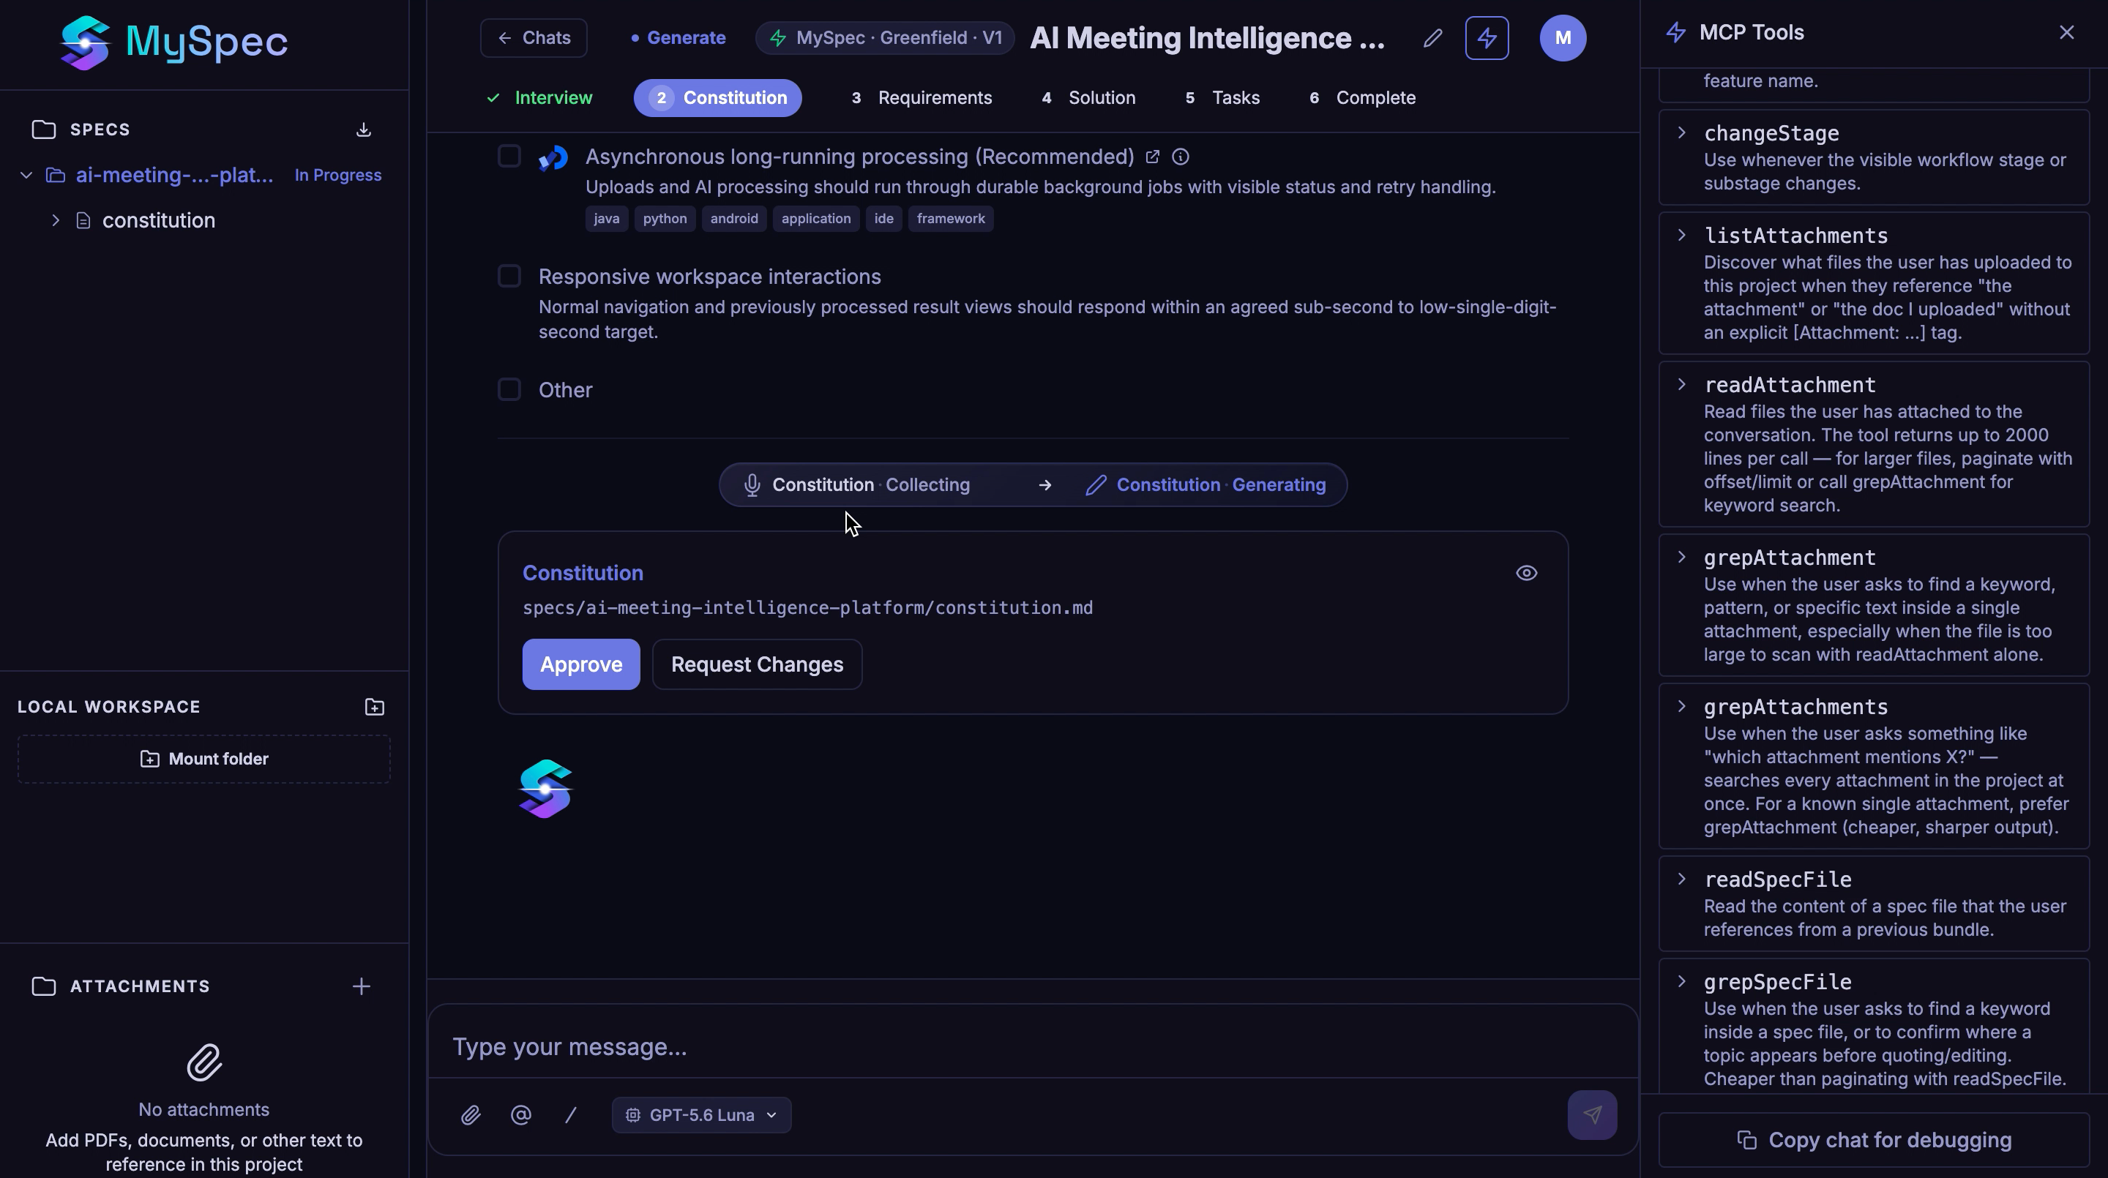Click the paperclip attach icon in composer
The height and width of the screenshot is (1178, 2108).
pyautogui.click(x=471, y=1115)
